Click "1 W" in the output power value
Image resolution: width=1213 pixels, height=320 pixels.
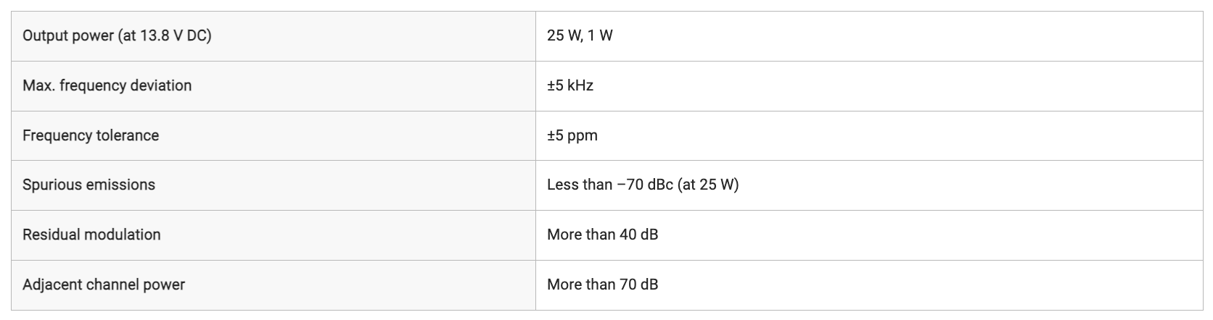click(x=600, y=35)
